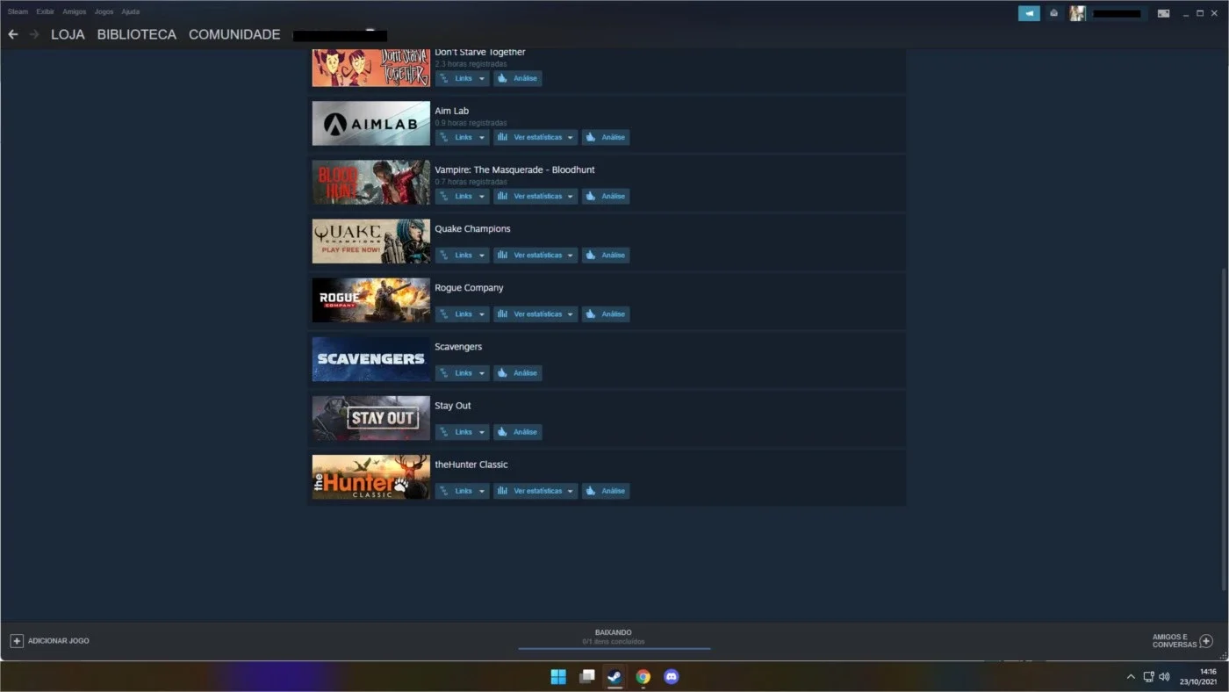Click Análise button for Scavengers
Viewport: 1229px width, 692px height.
517,372
